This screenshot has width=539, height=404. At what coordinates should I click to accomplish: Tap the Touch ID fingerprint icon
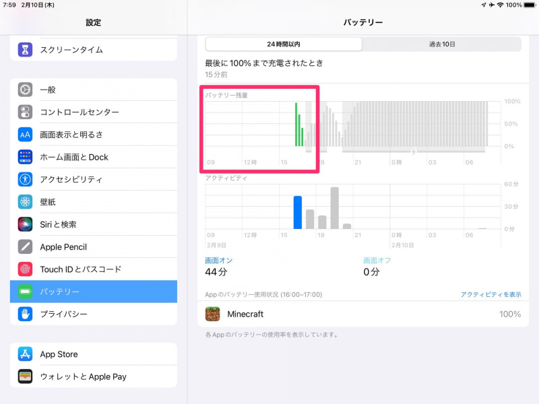click(25, 269)
